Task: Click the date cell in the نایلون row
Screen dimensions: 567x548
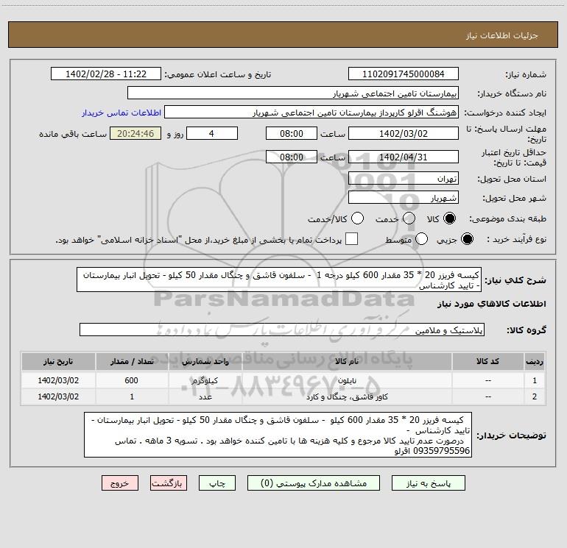Action: (x=58, y=380)
